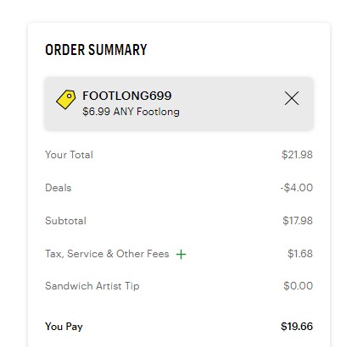This screenshot has width=341, height=347.
Task: Select the $0.00 tip amount
Action: 298,286
